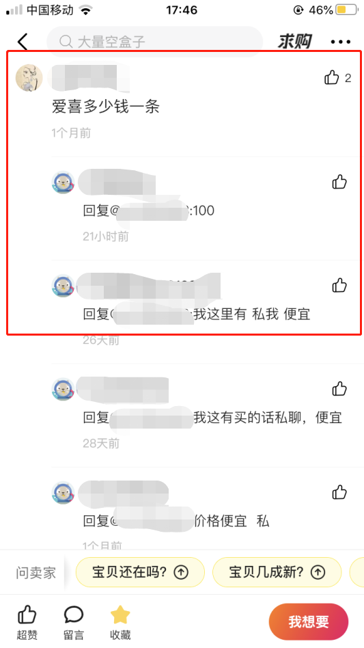Open the first commenter's sketch portrait avatar
The image size is (364, 648).
point(29,77)
